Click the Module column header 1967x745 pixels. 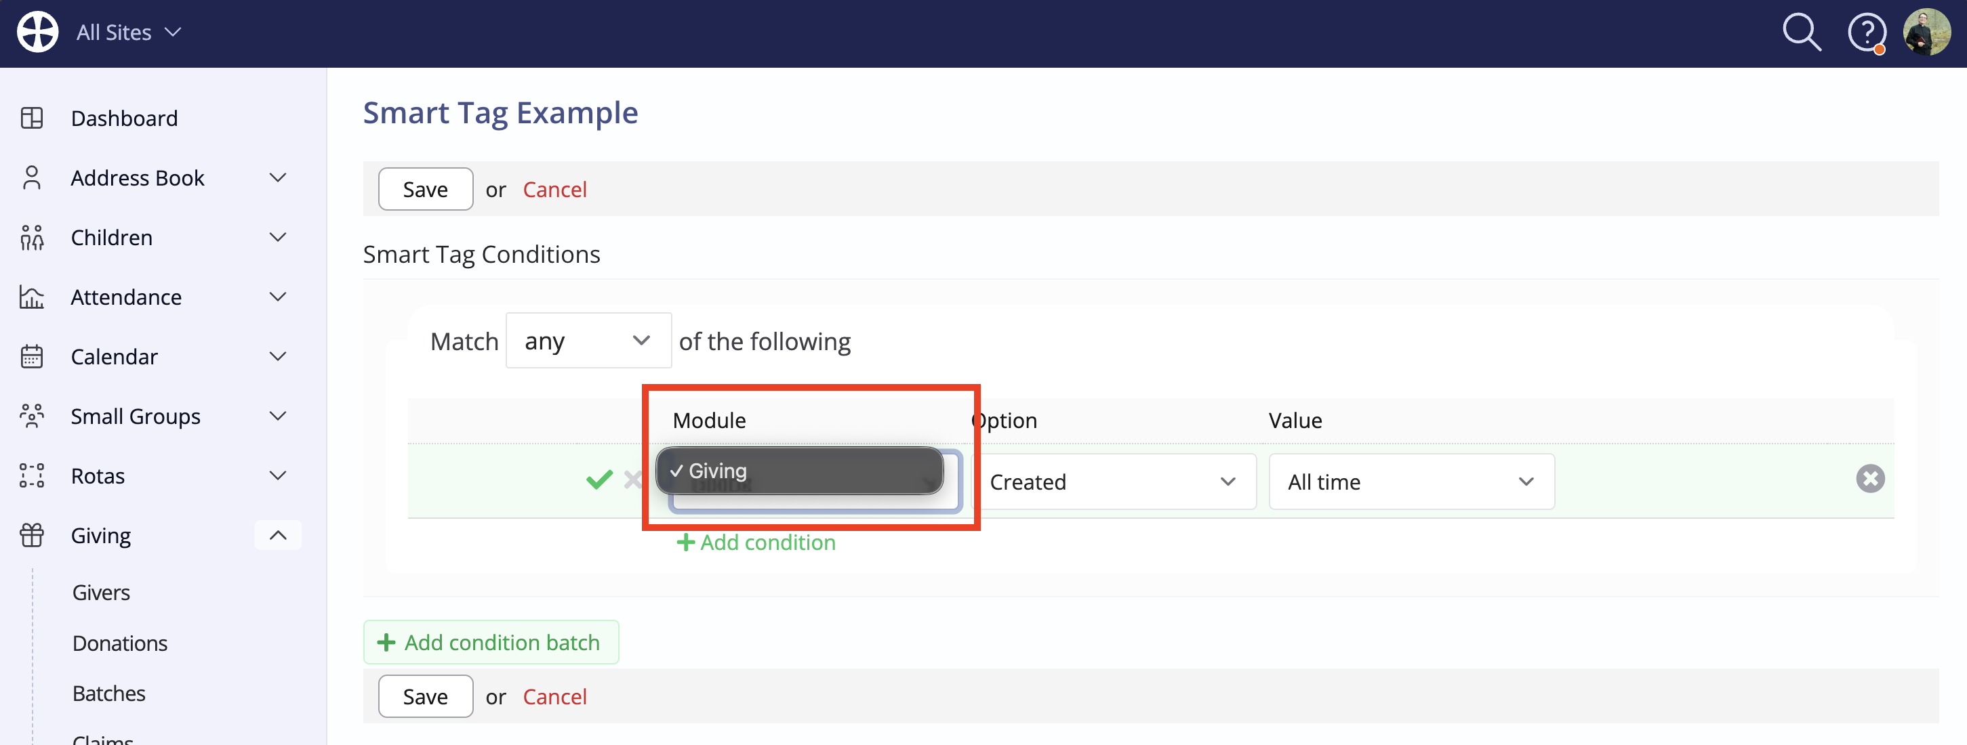[708, 420]
